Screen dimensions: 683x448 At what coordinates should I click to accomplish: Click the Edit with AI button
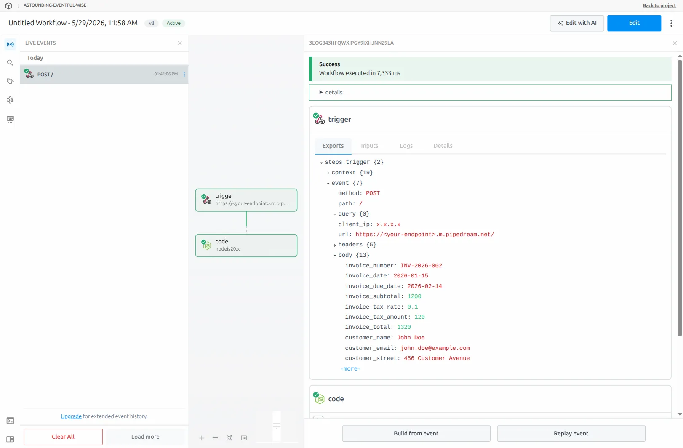(x=577, y=23)
